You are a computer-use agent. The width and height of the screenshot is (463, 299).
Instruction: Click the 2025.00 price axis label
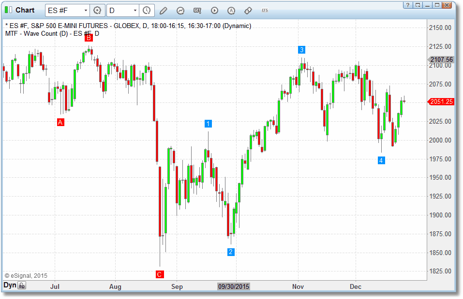tap(440, 122)
